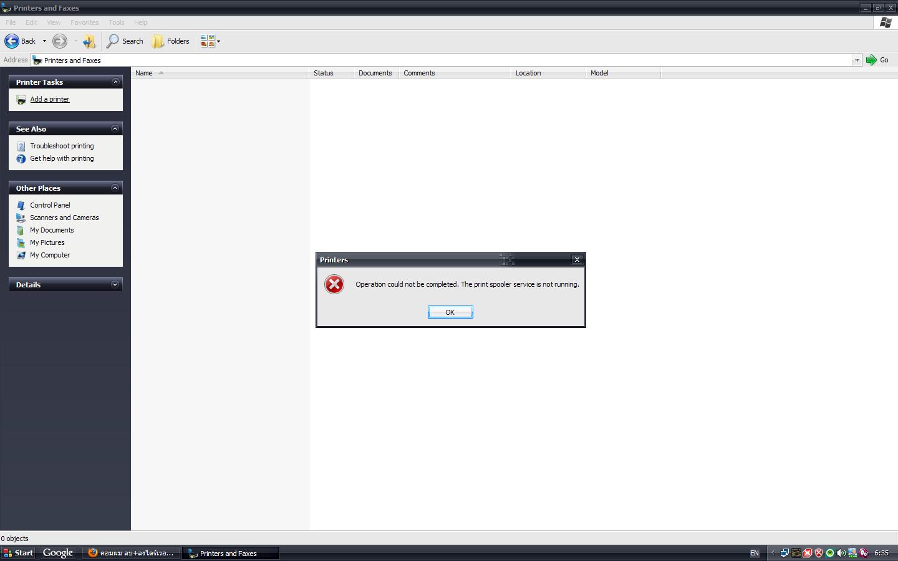The image size is (898, 561).
Task: Sort by the Documents column header
Action: click(376, 73)
